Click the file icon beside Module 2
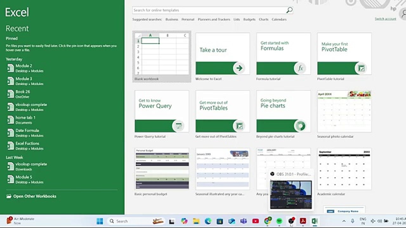Screen dimensions: 406x228 click(x=10, y=68)
